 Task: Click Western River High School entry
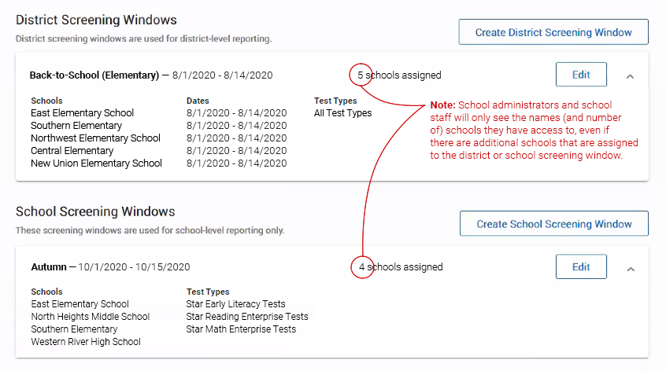[x=86, y=342]
